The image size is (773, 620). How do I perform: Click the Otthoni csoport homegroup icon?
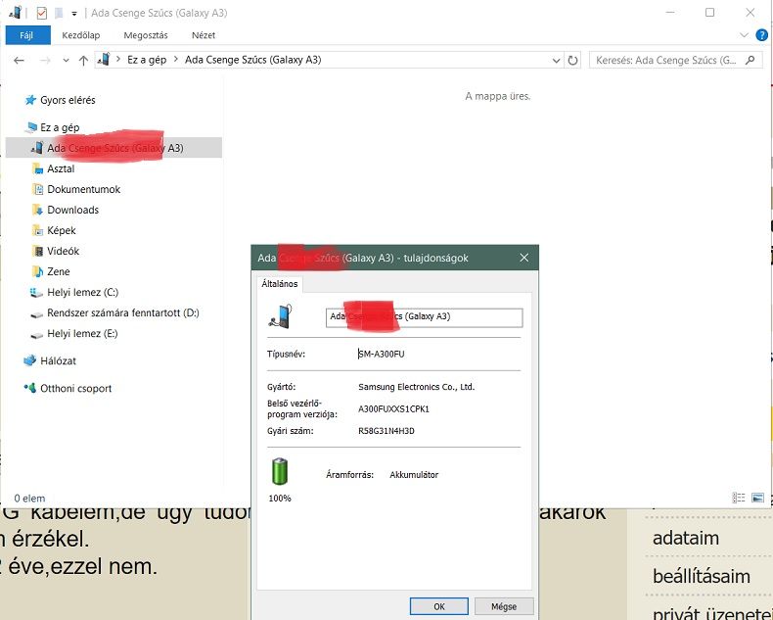click(x=30, y=388)
